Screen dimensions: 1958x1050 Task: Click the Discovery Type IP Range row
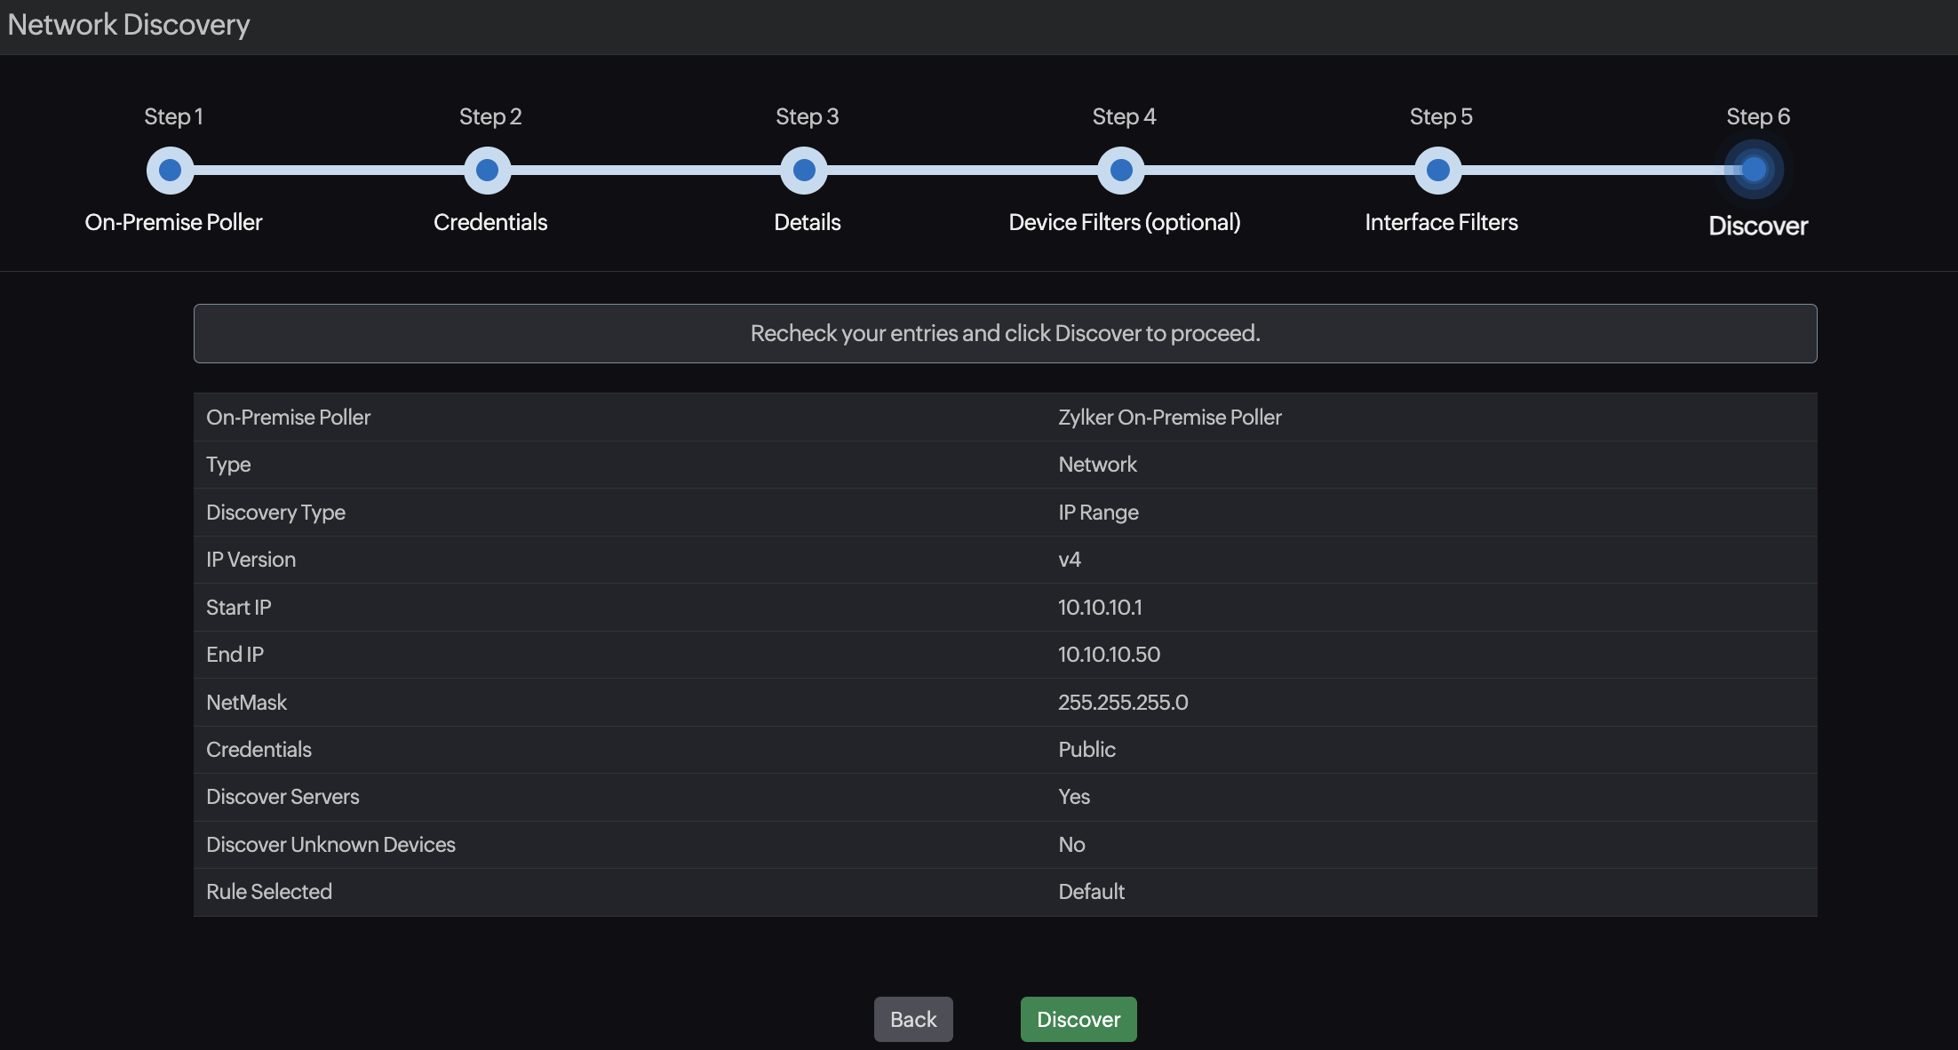1098,512
